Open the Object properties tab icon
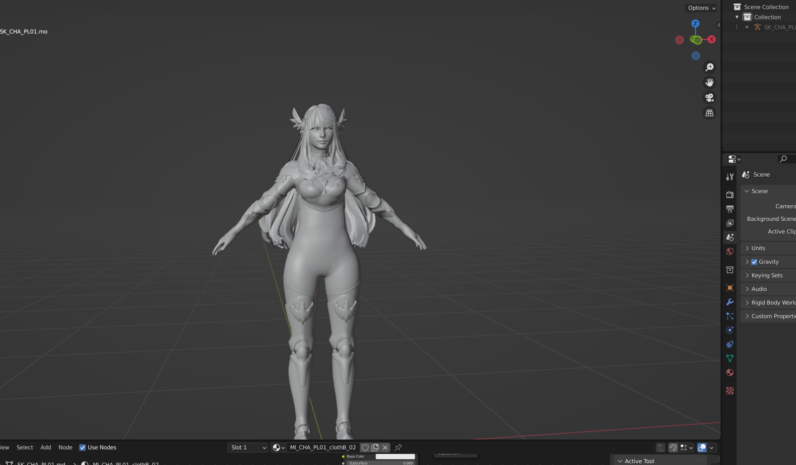Screen dimensions: 796x465 click(730, 288)
